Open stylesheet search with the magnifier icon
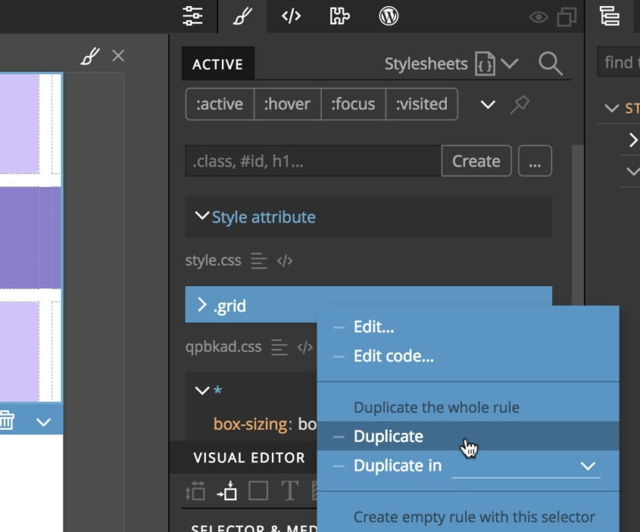 click(x=551, y=64)
